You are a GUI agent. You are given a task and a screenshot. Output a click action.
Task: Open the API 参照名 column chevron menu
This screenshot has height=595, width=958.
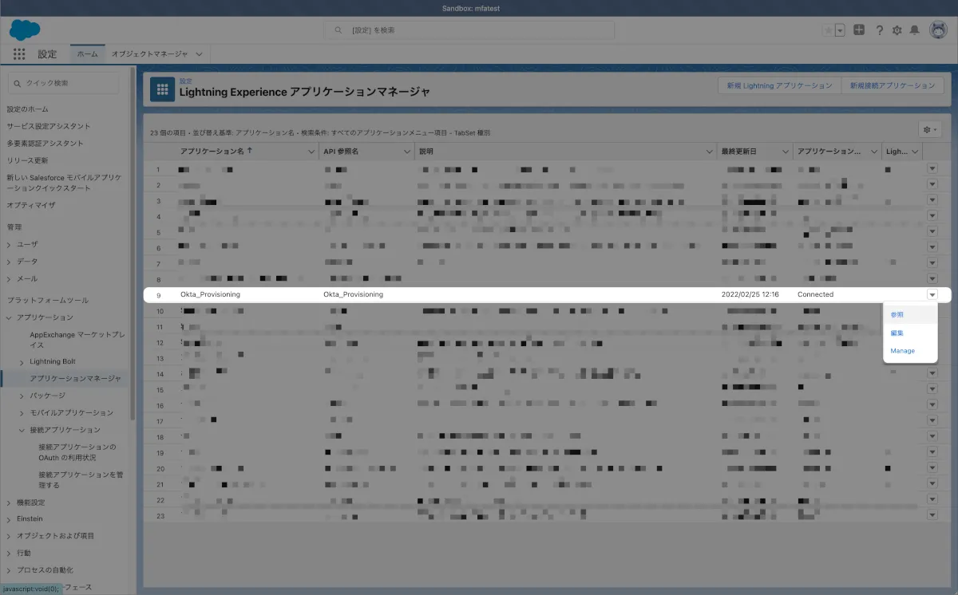(406, 152)
